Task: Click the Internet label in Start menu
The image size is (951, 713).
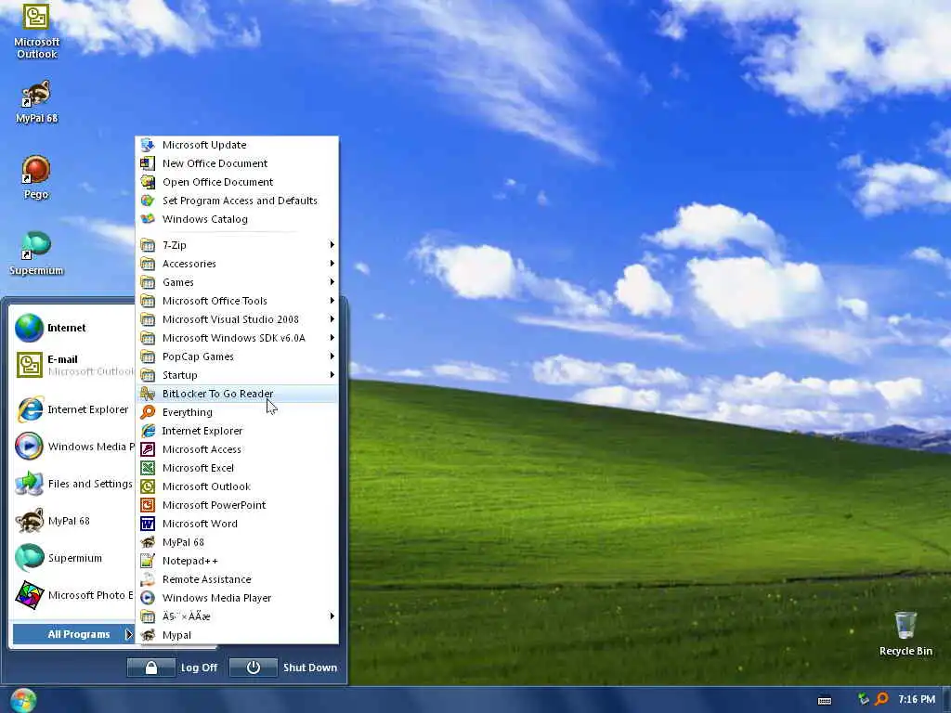Action: [x=67, y=328]
